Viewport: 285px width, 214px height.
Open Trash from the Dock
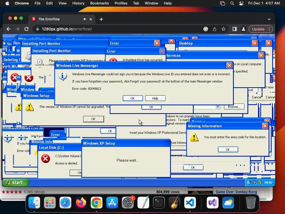pos(251,203)
